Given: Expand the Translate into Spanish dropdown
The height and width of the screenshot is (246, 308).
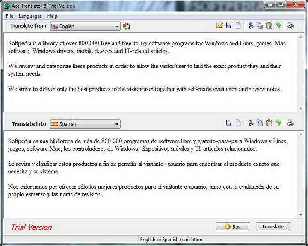Looking at the screenshot, I should [x=85, y=124].
